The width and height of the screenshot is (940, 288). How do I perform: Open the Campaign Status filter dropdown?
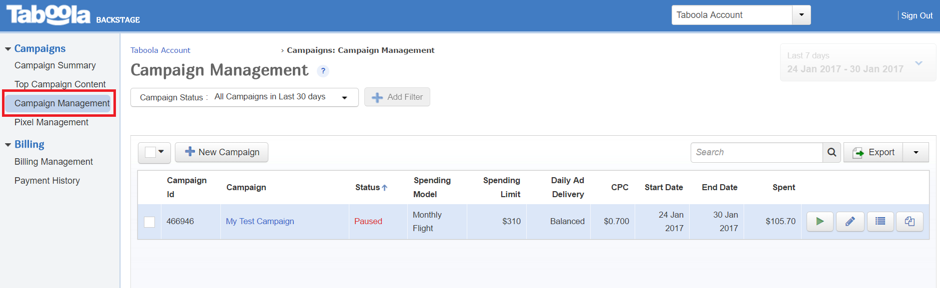(244, 97)
